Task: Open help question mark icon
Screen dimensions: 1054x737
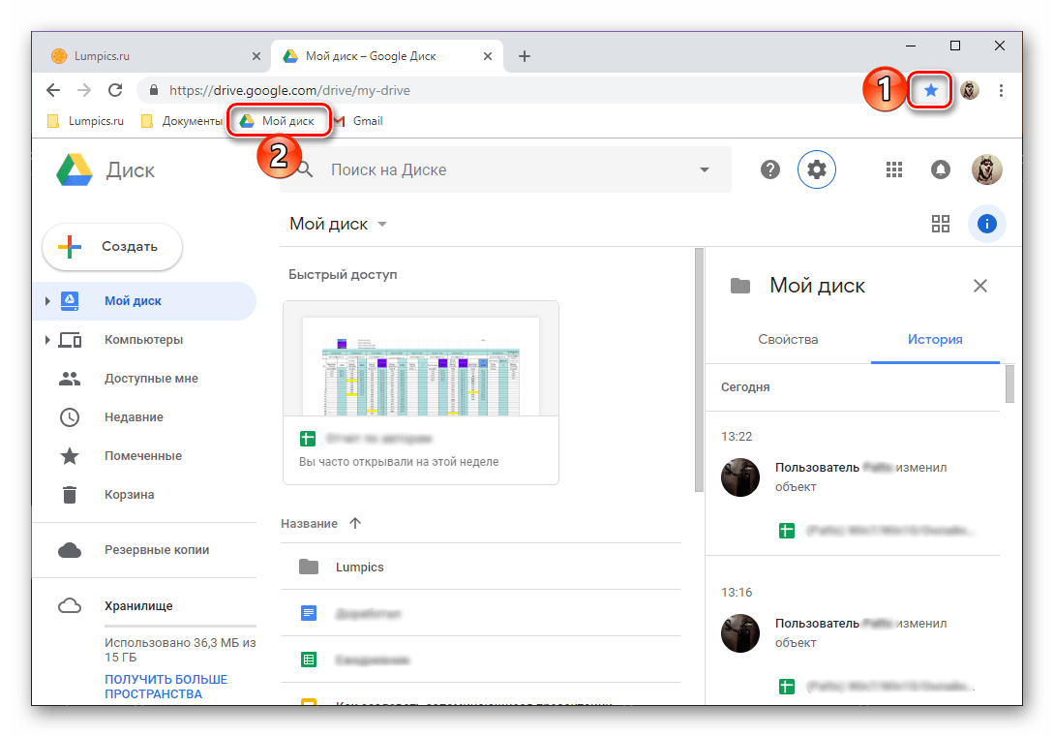Action: coord(770,170)
